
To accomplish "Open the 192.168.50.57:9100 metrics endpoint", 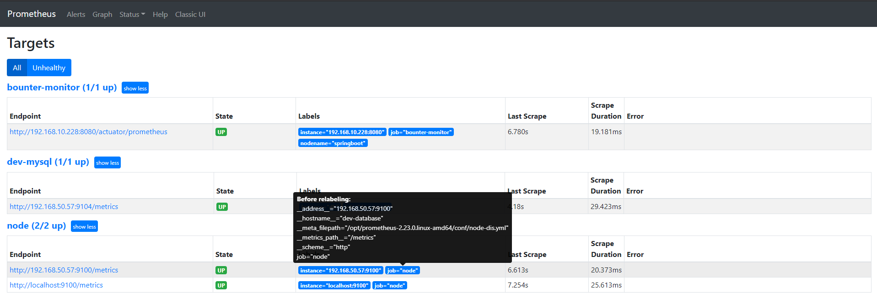I will tap(64, 270).
